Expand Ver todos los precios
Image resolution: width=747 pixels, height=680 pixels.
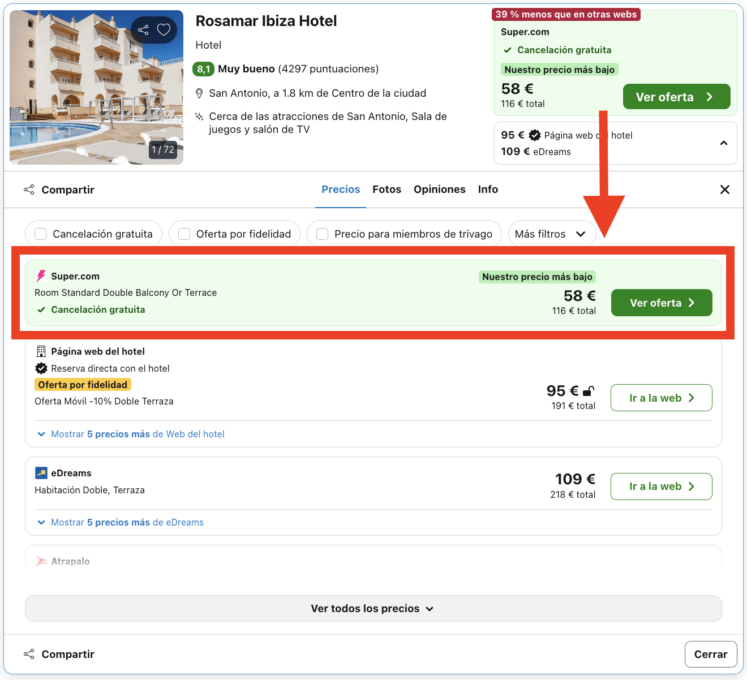click(x=373, y=609)
